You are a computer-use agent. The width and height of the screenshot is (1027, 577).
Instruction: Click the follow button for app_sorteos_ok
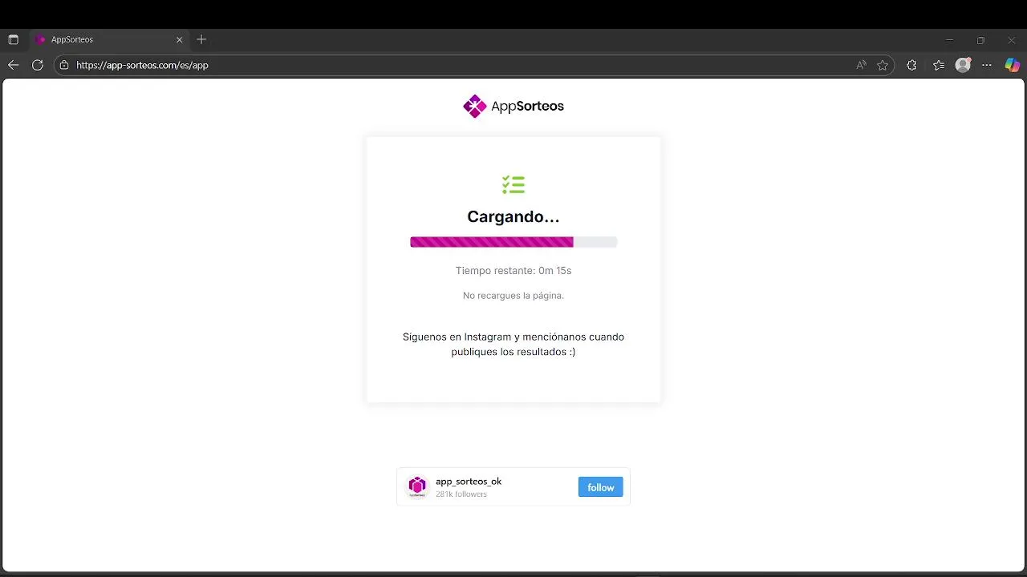pos(600,487)
